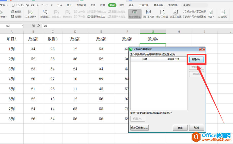Open the Name Box dropdown showing G2
This screenshot has width=233, height=144.
tap(22, 26)
